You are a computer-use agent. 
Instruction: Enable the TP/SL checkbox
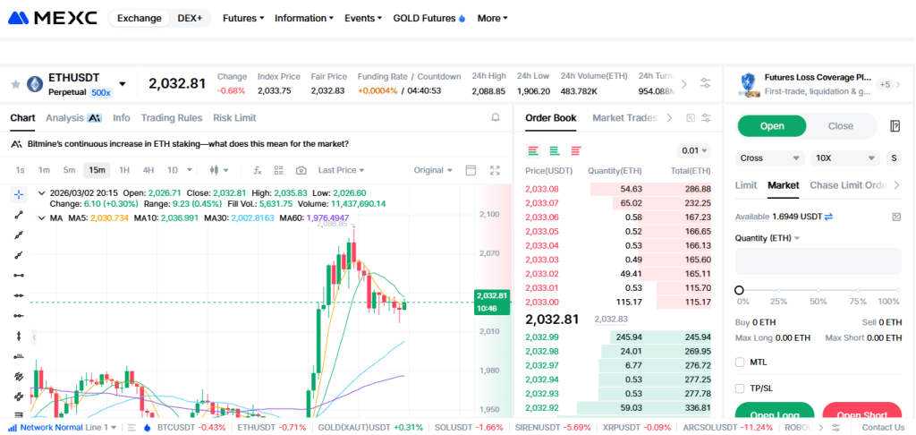coord(740,388)
